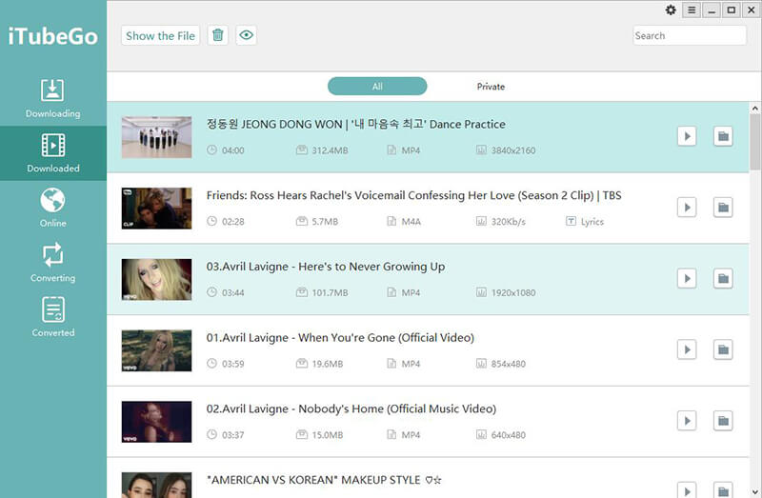This screenshot has height=498, width=762.
Task: Select title '03.Avril Lavigne - Here's to Never Growing Up'
Action: [326, 267]
